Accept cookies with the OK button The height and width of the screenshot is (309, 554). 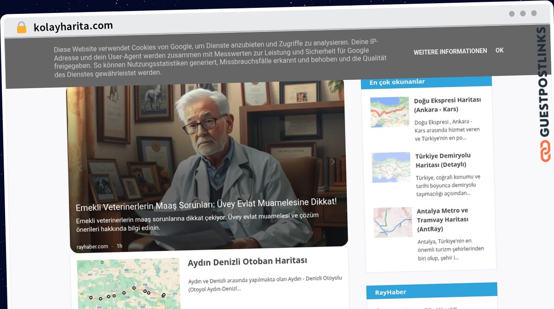coord(500,50)
